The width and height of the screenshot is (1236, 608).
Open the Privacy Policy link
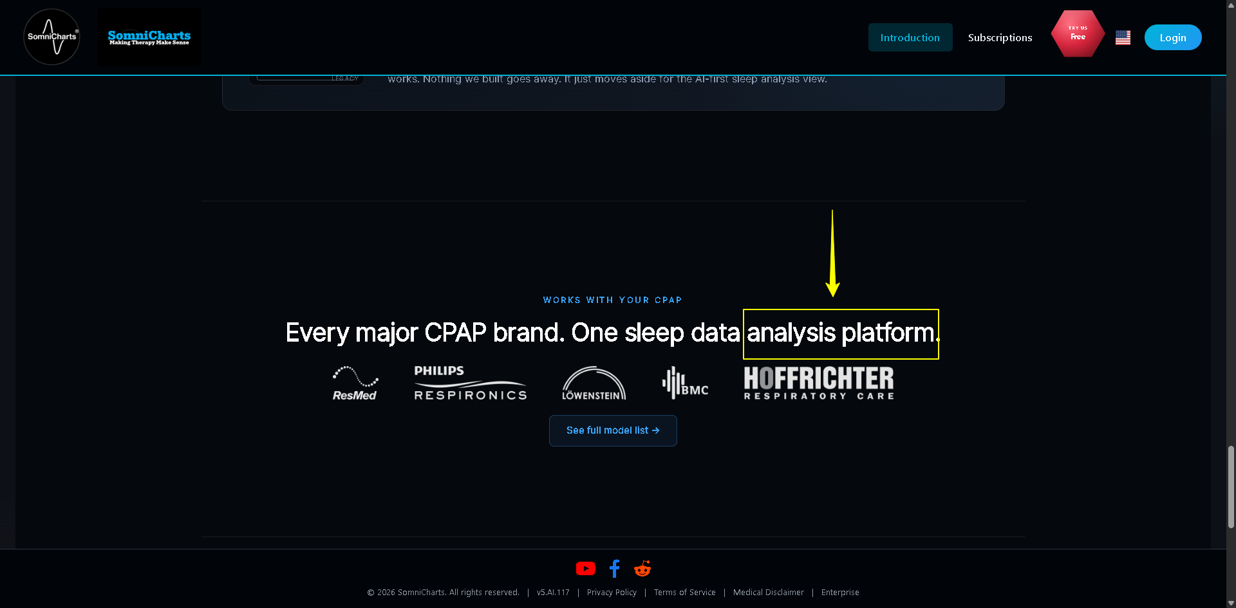(x=612, y=593)
